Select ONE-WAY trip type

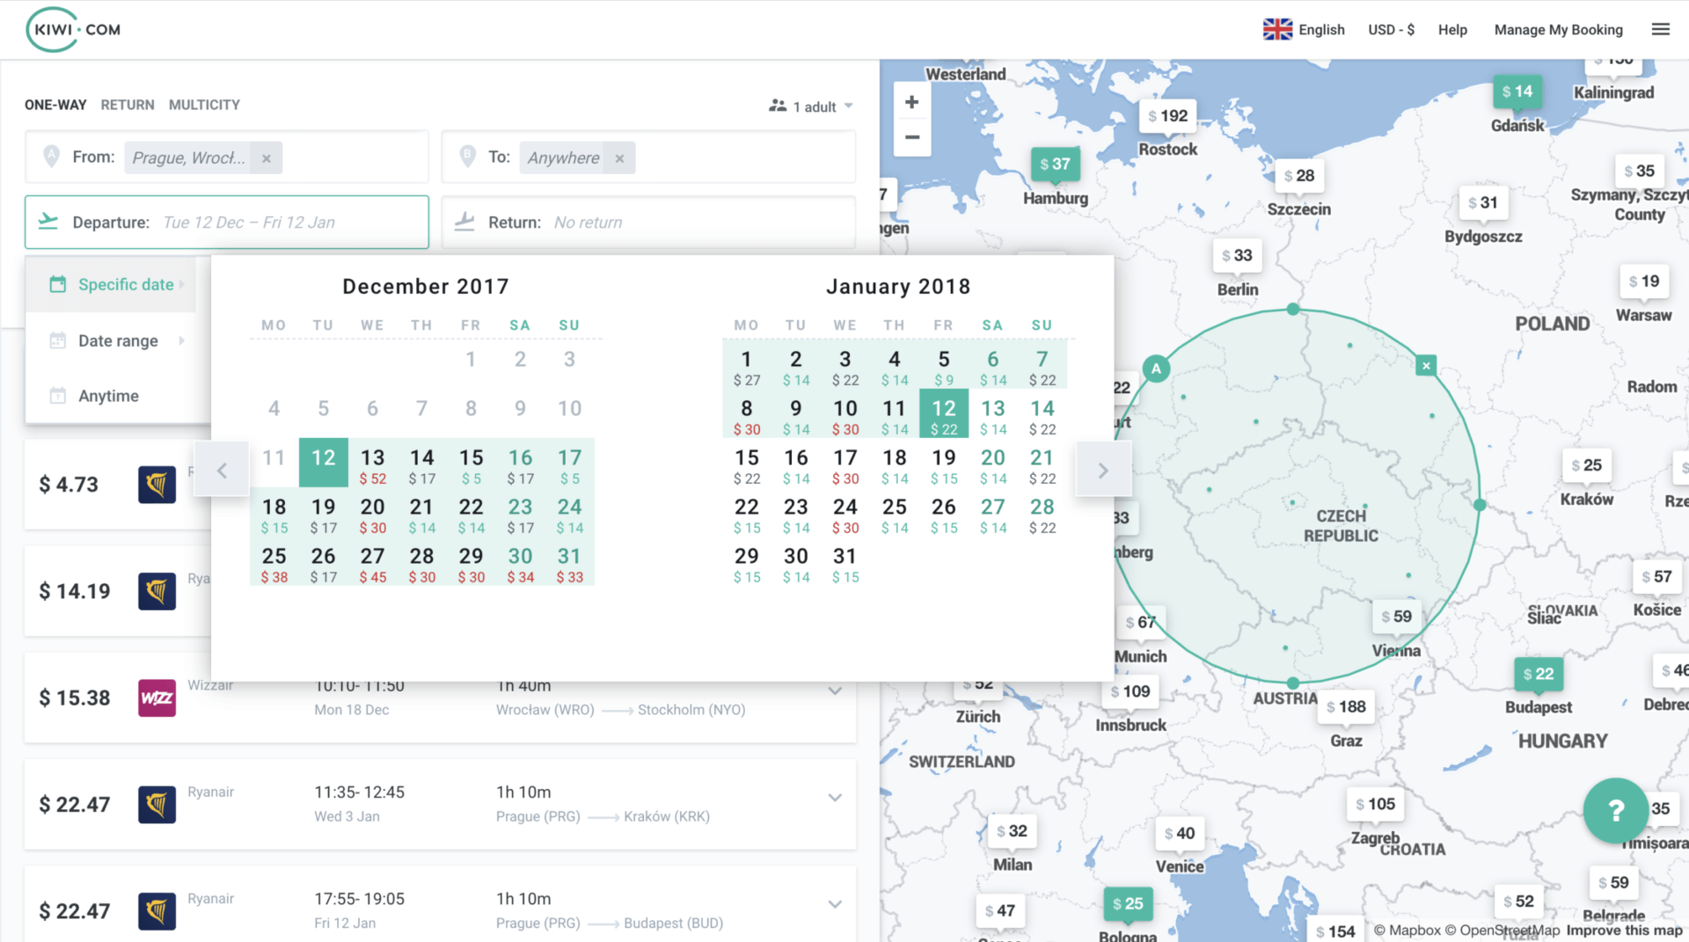pos(55,105)
